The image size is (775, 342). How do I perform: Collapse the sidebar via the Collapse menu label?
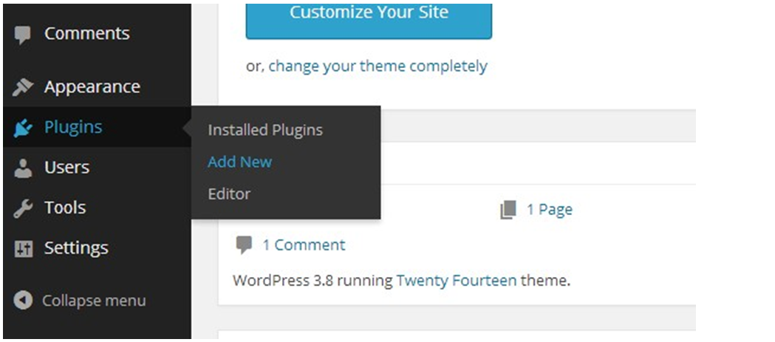pyautogui.click(x=94, y=301)
